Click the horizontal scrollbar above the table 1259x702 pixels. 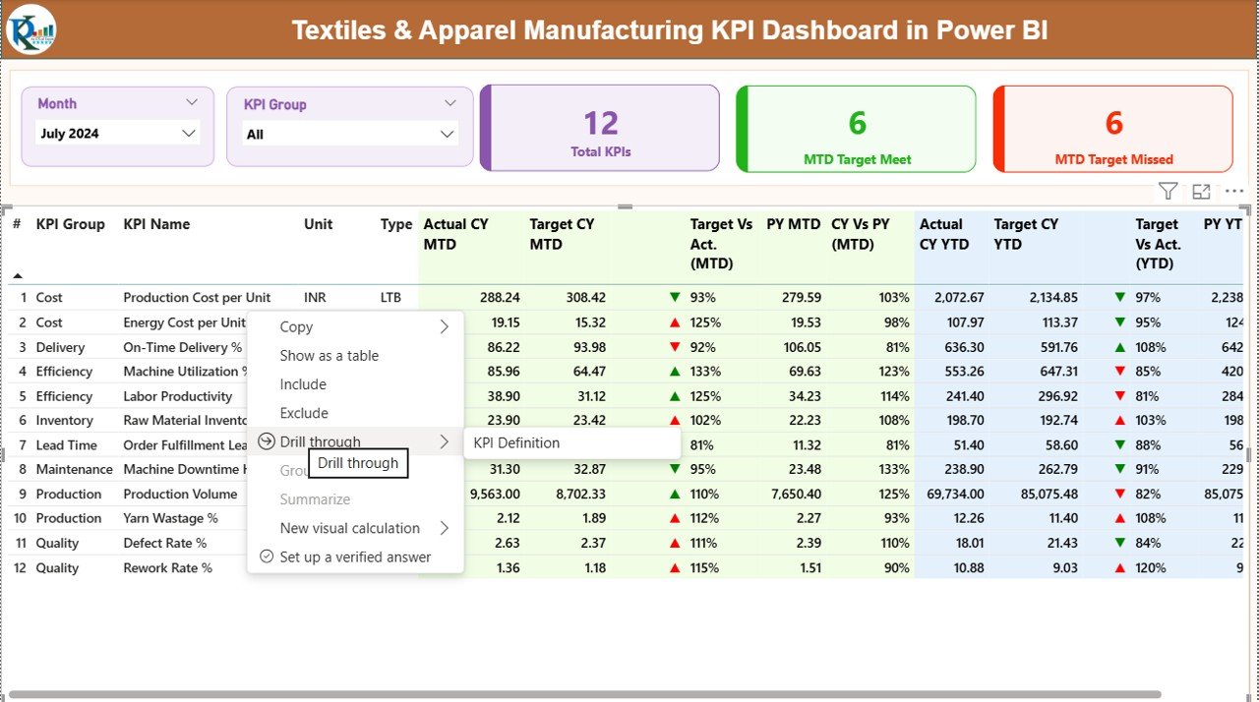pos(623,206)
